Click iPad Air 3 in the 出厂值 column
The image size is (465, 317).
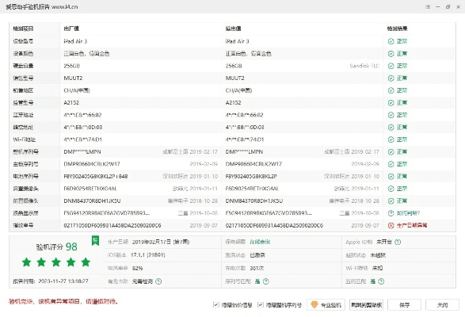(x=75, y=41)
